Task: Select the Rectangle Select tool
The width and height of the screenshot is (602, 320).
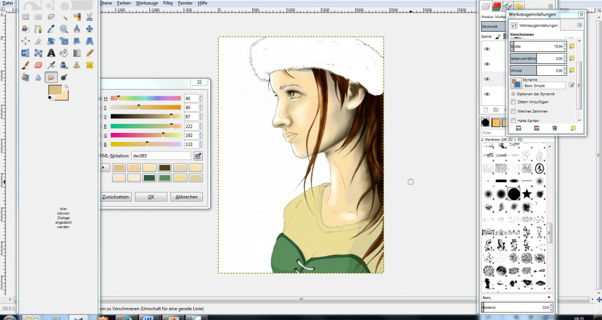Action: [x=26, y=16]
